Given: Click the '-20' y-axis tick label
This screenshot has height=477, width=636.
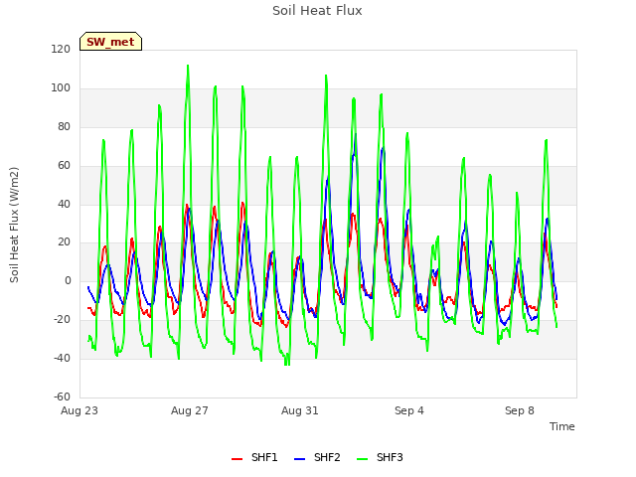Looking at the screenshot, I should tap(62, 320).
